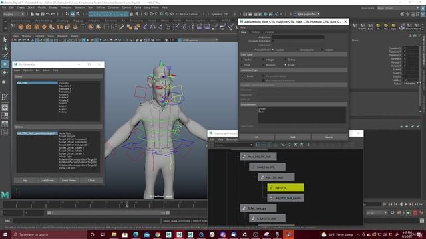
Task: Click Add in Add Attribute dialog
Action: (x=293, y=137)
